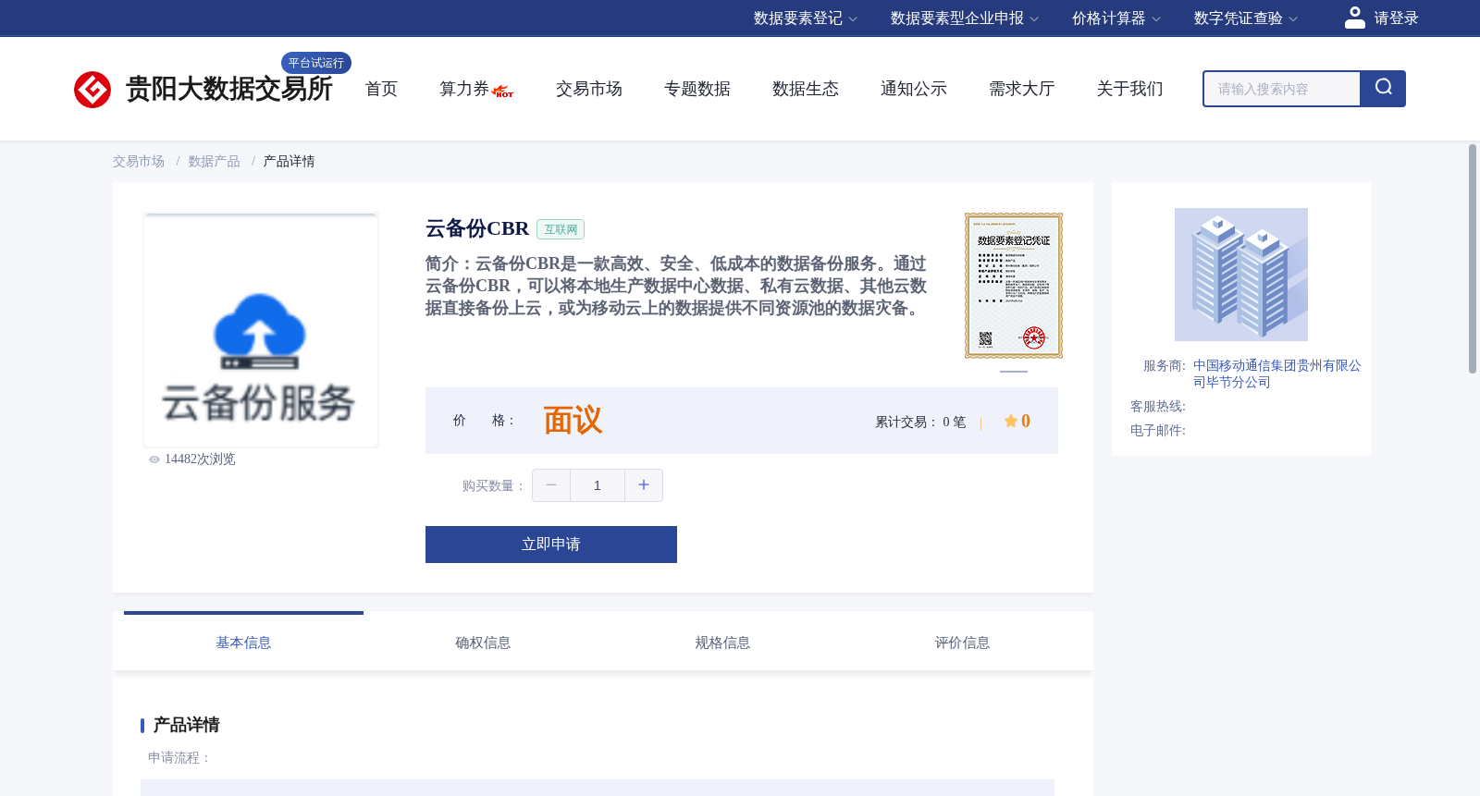Click the user avatar login icon
Image resolution: width=1480 pixels, height=796 pixels.
coord(1355,18)
